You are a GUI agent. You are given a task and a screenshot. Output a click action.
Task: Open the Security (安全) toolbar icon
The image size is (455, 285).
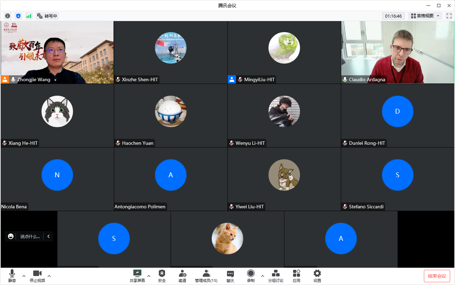(x=162, y=276)
